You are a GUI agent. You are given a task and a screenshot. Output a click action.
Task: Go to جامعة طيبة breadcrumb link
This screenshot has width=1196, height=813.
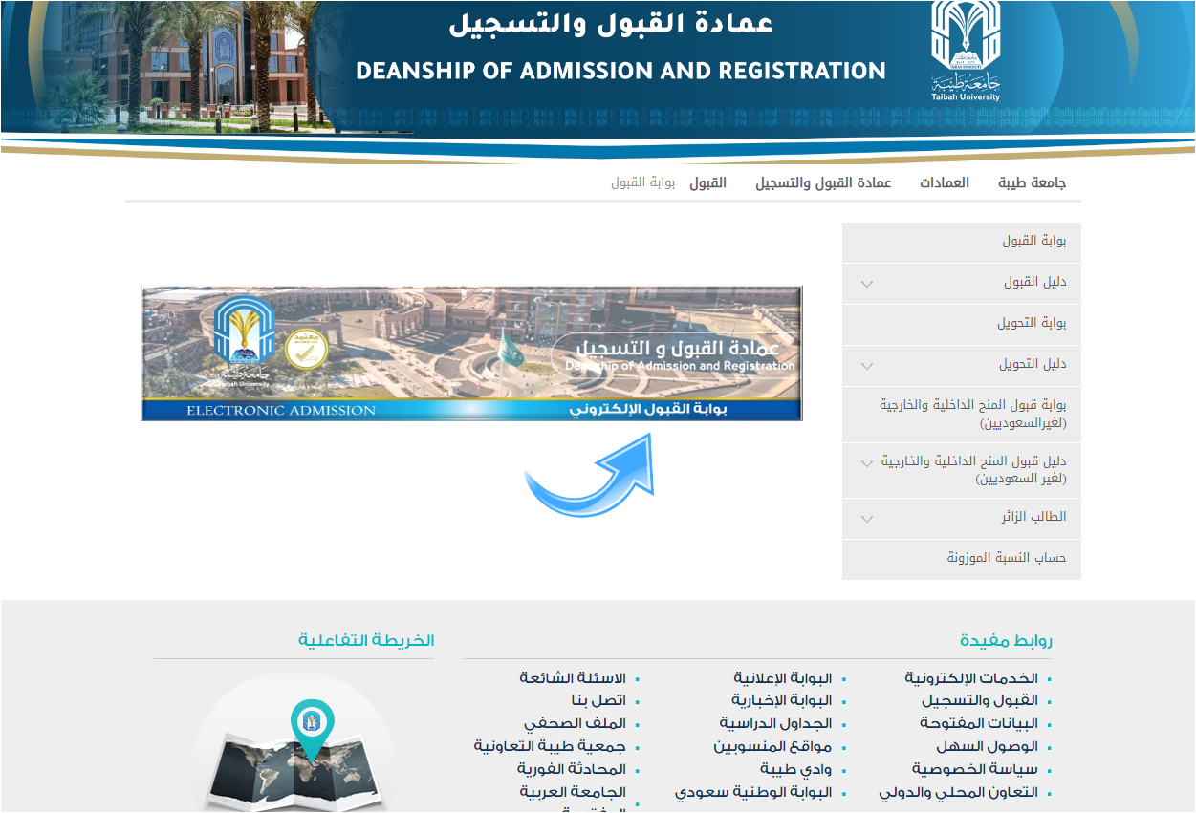pyautogui.click(x=1033, y=182)
